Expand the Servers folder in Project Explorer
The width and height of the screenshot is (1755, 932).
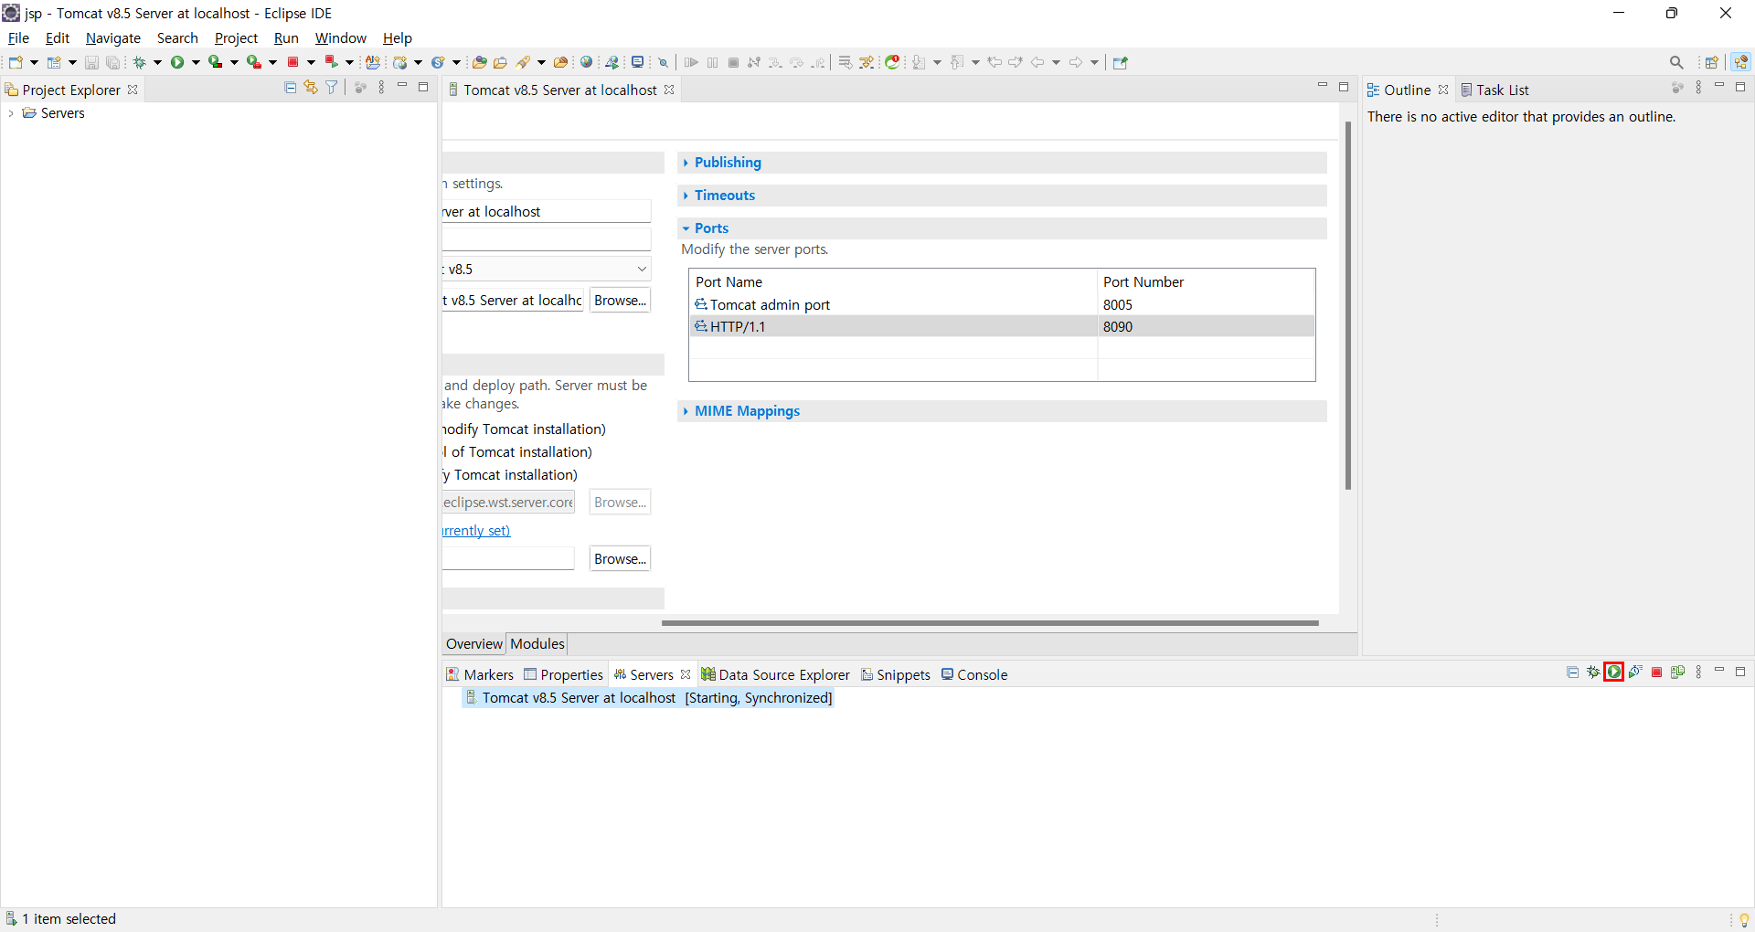tap(11, 113)
